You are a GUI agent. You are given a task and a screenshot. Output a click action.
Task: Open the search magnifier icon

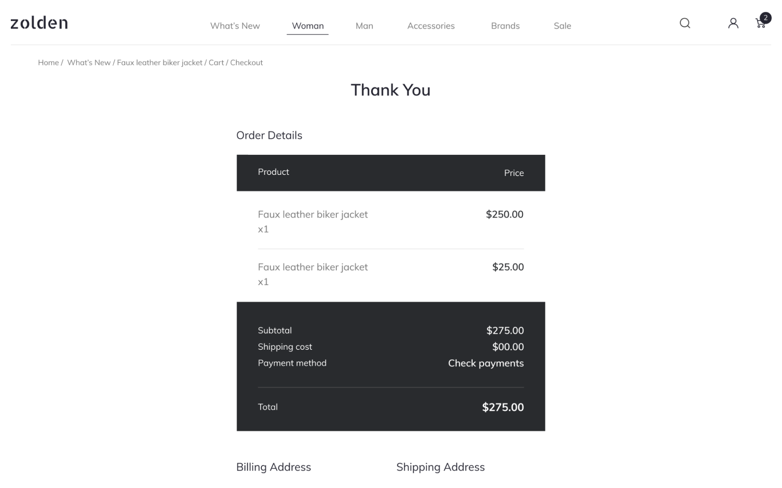point(685,23)
